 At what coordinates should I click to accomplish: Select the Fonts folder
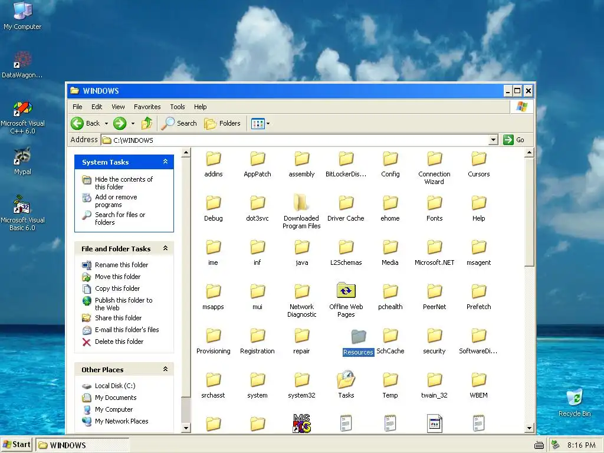pos(435,208)
